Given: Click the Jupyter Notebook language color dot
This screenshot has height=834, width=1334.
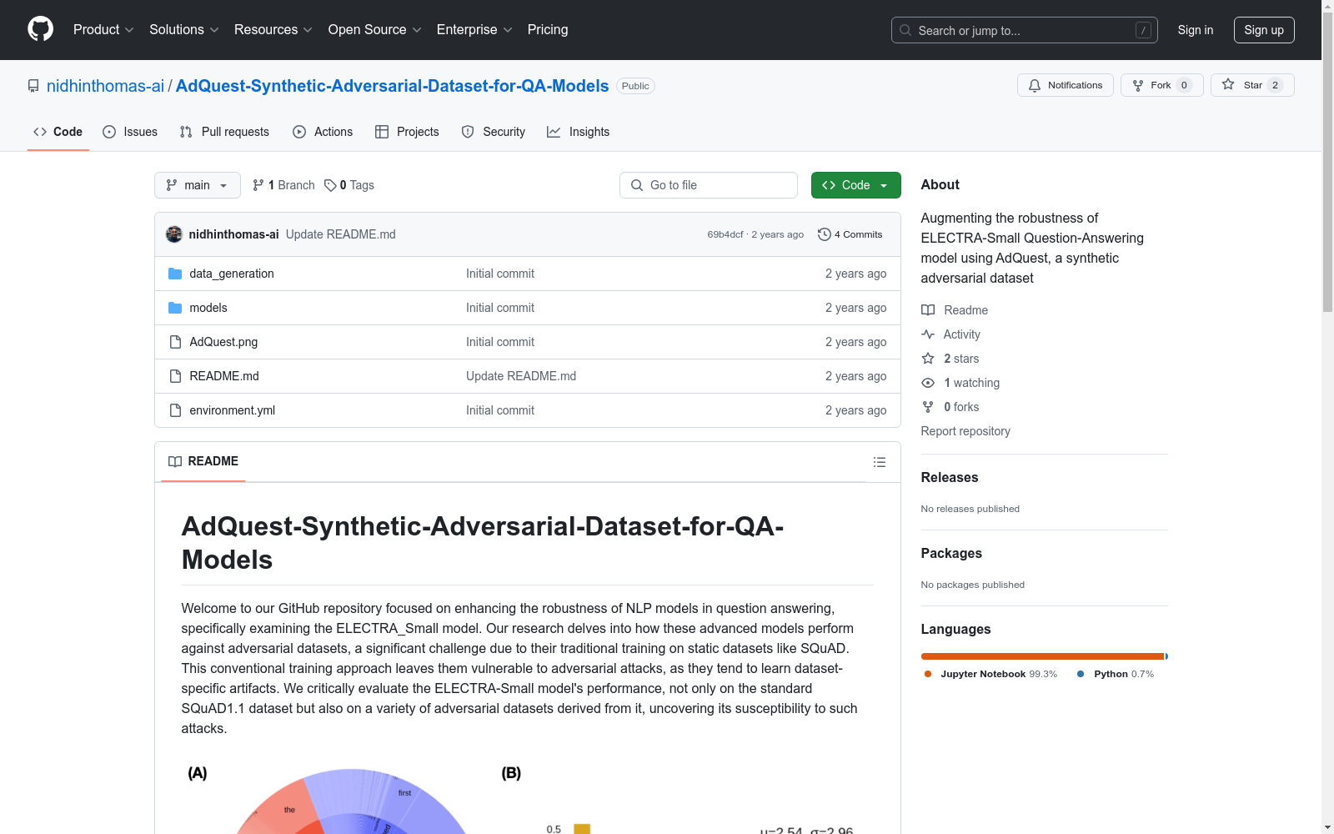Looking at the screenshot, I should [x=928, y=674].
